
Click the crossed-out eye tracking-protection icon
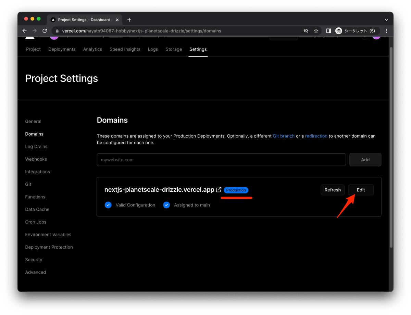point(306,31)
